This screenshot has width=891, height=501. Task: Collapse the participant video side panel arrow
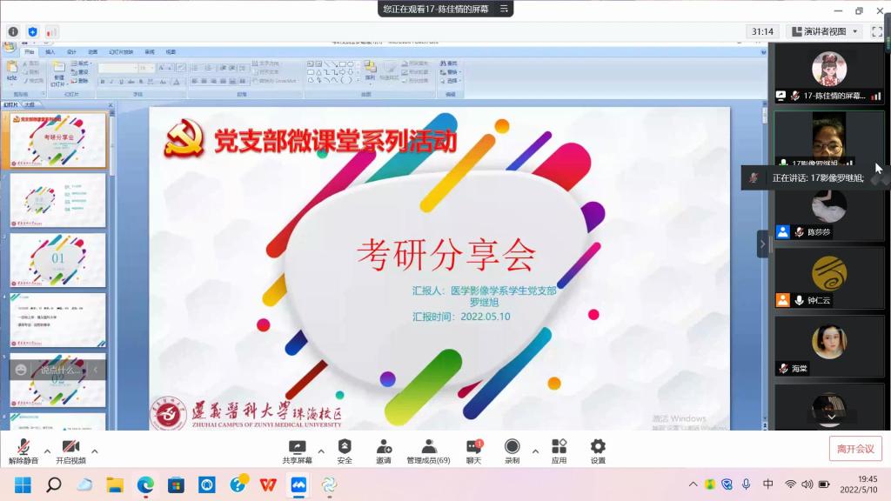click(762, 244)
